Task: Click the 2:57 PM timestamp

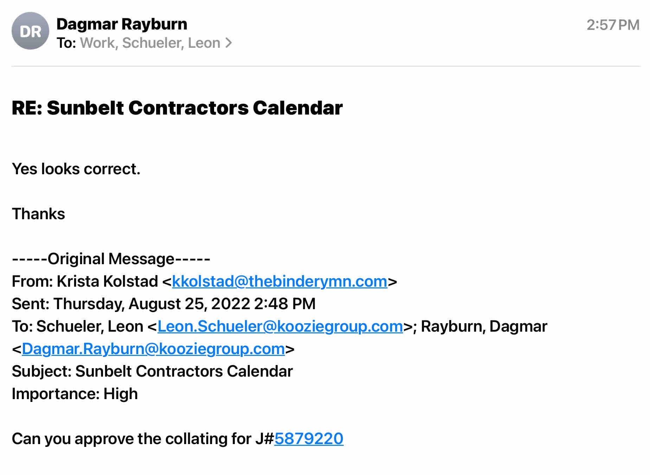Action: click(x=613, y=25)
